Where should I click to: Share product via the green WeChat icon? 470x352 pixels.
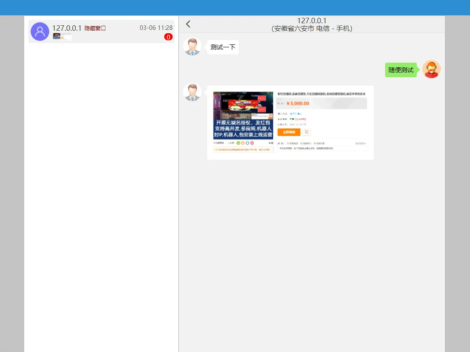click(238, 143)
